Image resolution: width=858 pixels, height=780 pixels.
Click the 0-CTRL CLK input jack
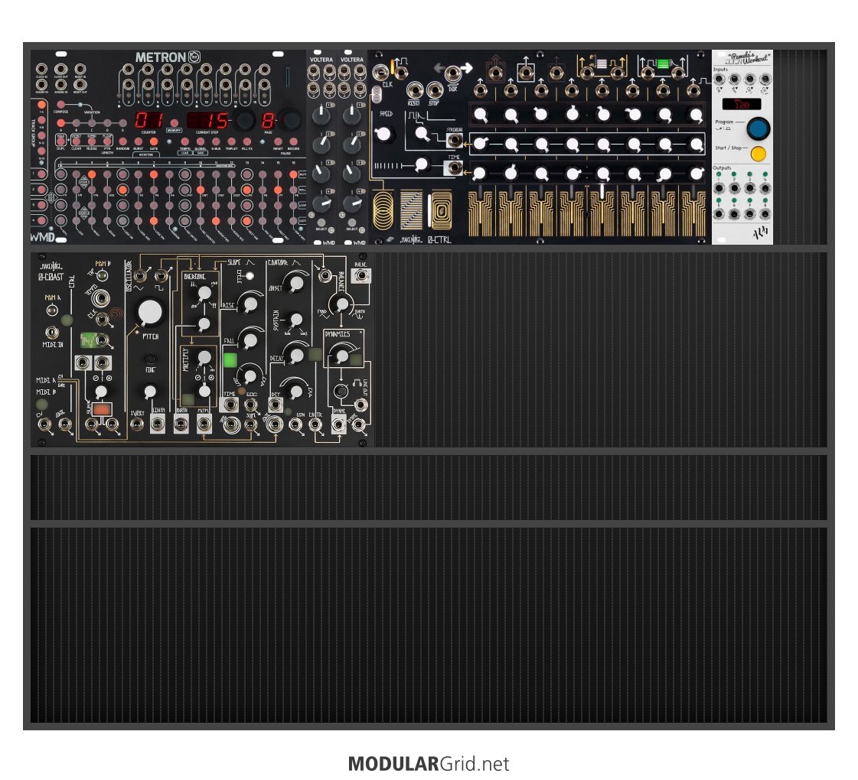[380, 73]
